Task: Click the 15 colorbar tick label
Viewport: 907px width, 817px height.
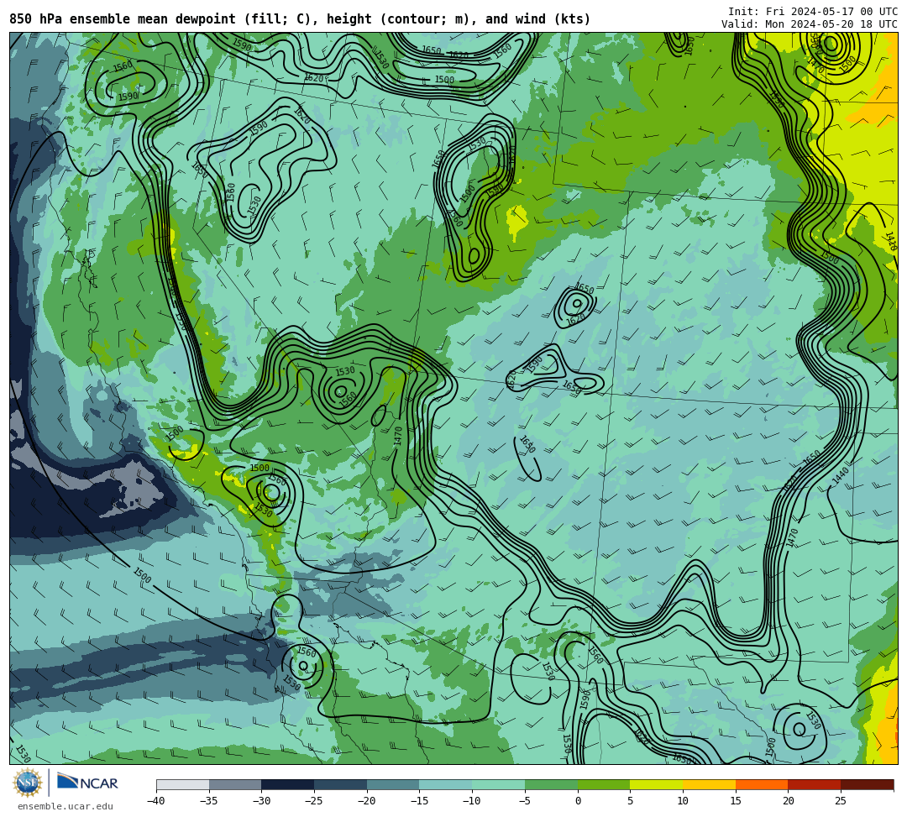Action: [x=735, y=801]
